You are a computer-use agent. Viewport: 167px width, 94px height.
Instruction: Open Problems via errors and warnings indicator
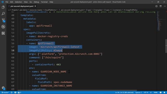pyautogui.click(x=18, y=92)
